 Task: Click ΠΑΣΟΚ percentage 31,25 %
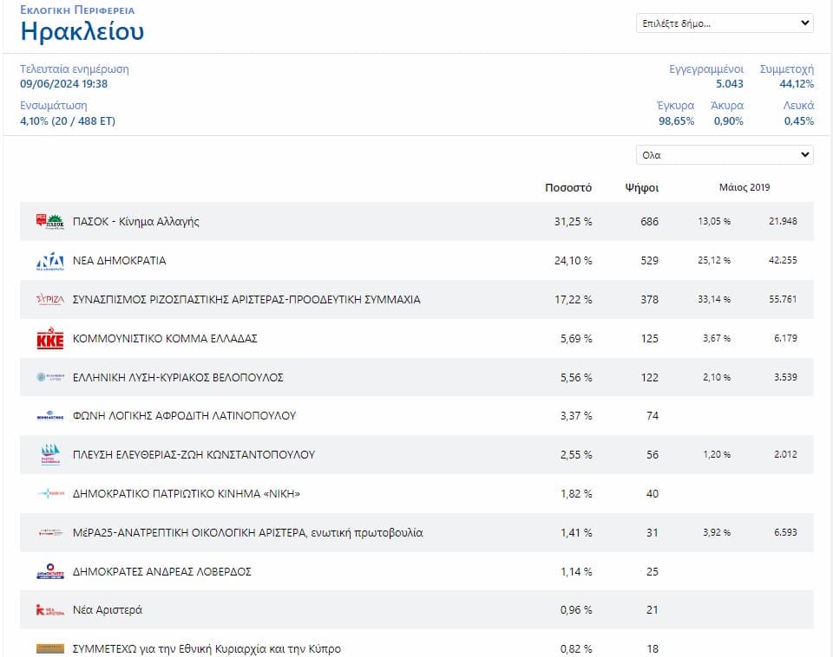[x=574, y=222]
